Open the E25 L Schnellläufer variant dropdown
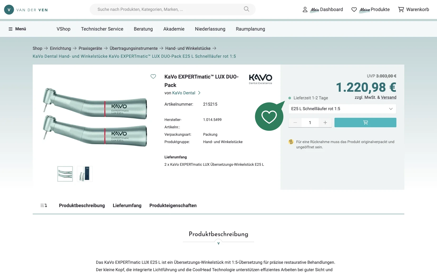The image size is (437, 273). pyautogui.click(x=342, y=109)
